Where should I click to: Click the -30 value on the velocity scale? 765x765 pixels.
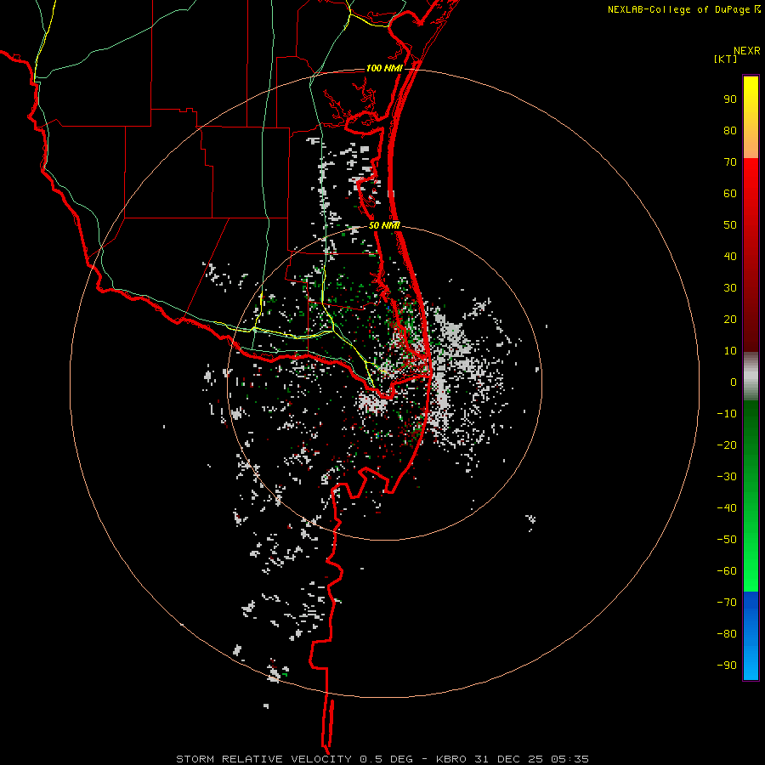pyautogui.click(x=727, y=477)
